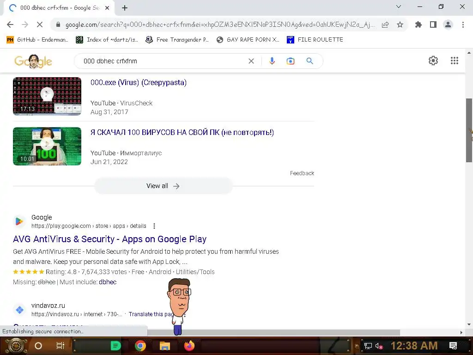Click the Google Play result icon
The image size is (473, 355).
pos(19,221)
